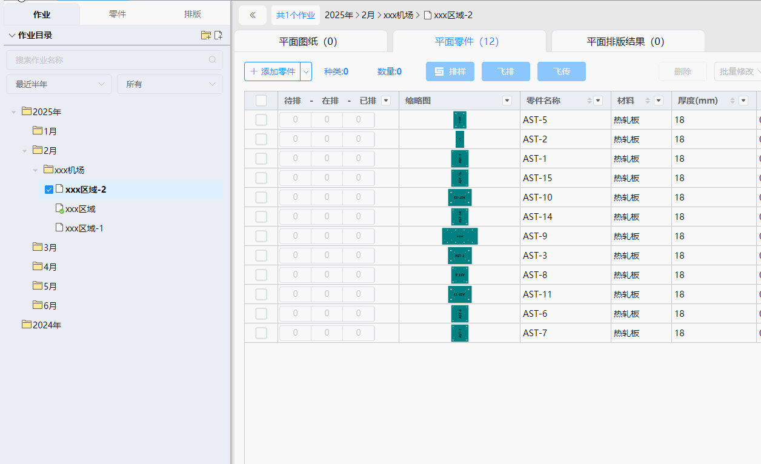Switch to the 零件 sidebar tab
761x464 pixels.
tap(118, 14)
